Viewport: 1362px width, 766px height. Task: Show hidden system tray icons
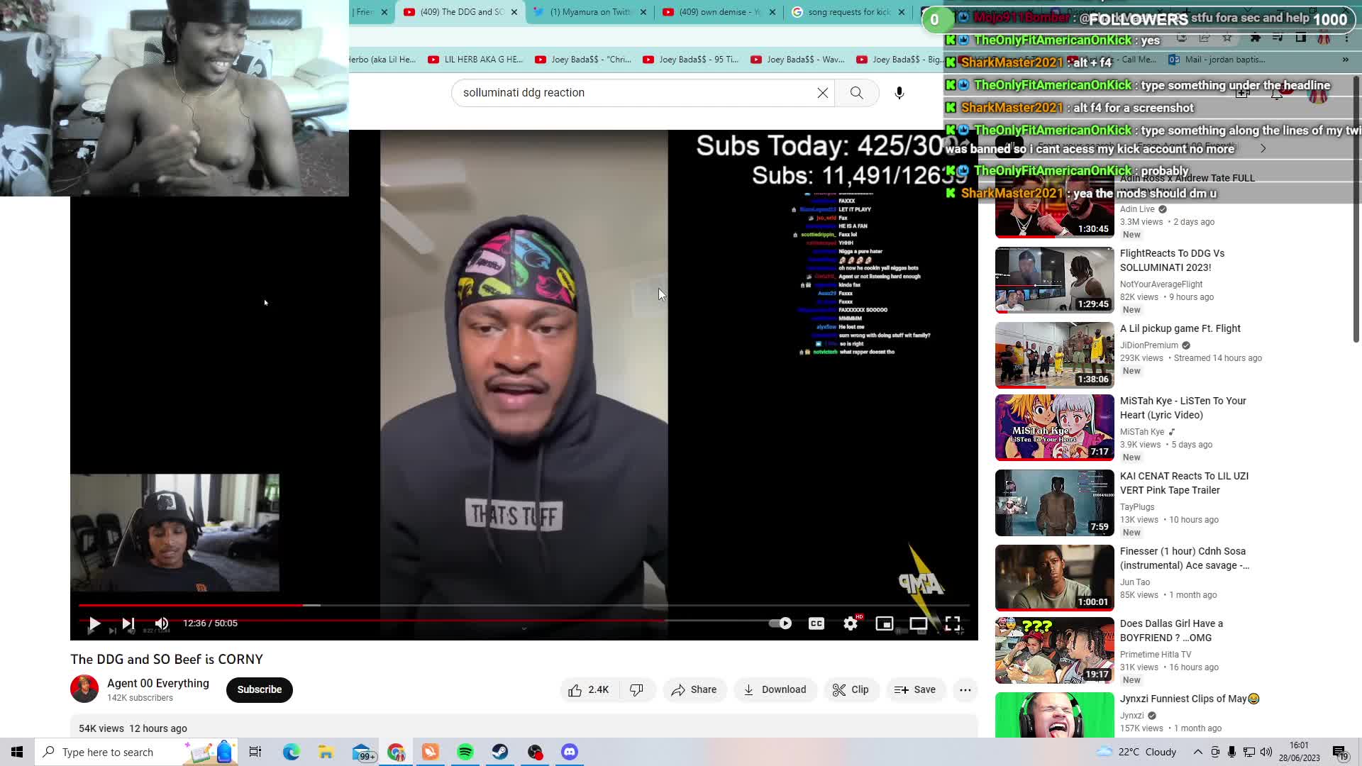[x=1197, y=752]
